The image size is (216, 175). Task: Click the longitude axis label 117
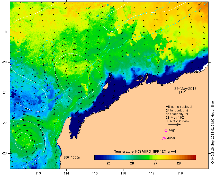(x=152, y=173)
